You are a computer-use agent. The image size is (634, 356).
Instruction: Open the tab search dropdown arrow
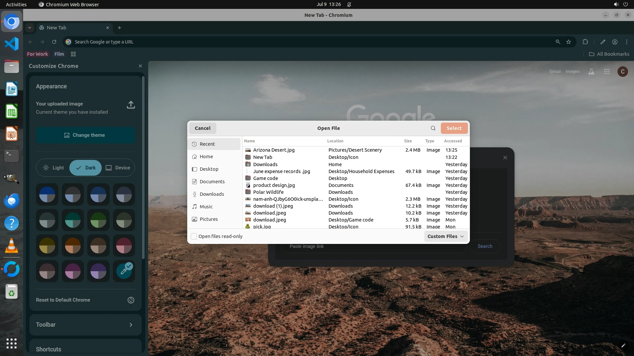[30, 28]
